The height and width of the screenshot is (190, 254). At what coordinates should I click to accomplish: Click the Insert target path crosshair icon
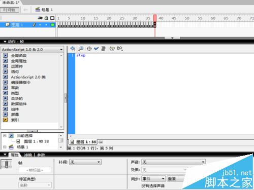89,49
